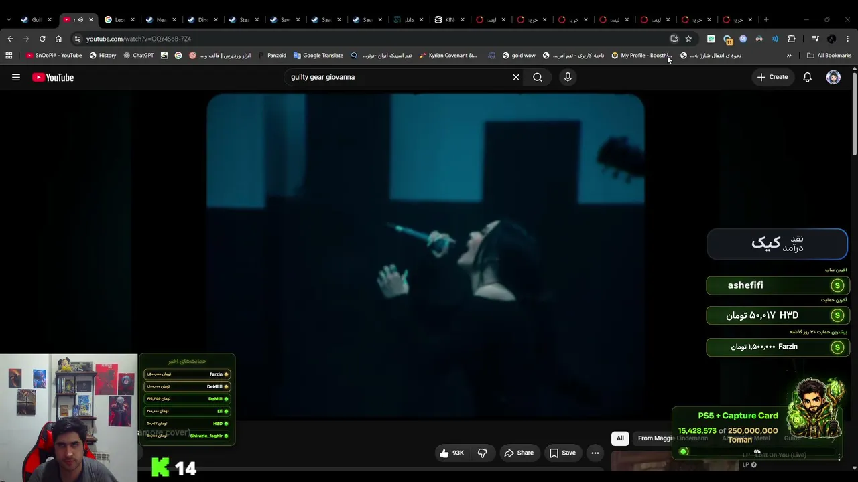Open the Chrome three-dot menu
Viewport: 858px width, 482px height.
click(847, 39)
